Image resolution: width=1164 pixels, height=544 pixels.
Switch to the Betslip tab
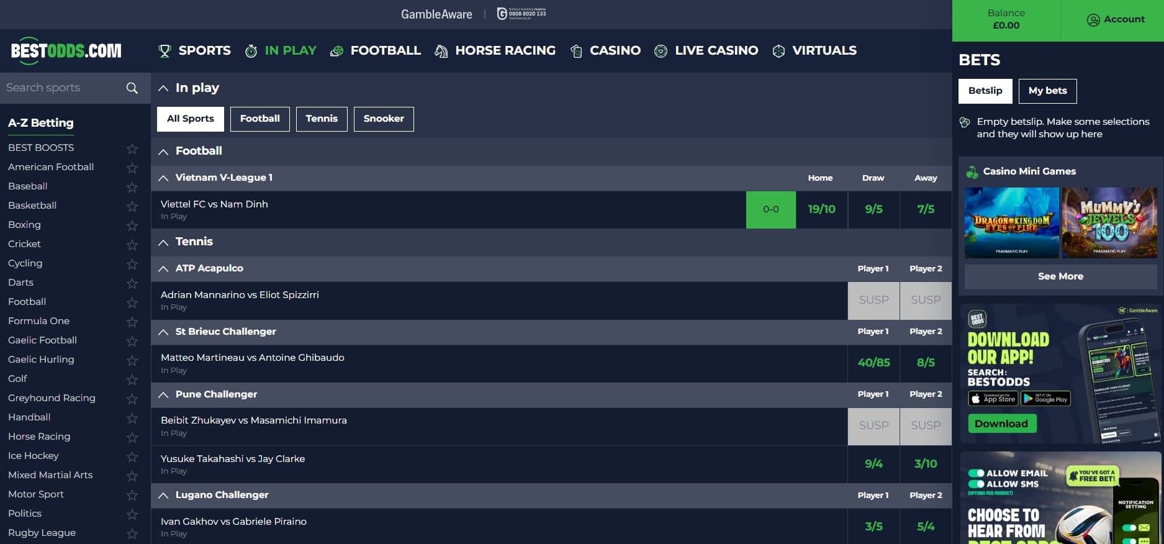[985, 91]
